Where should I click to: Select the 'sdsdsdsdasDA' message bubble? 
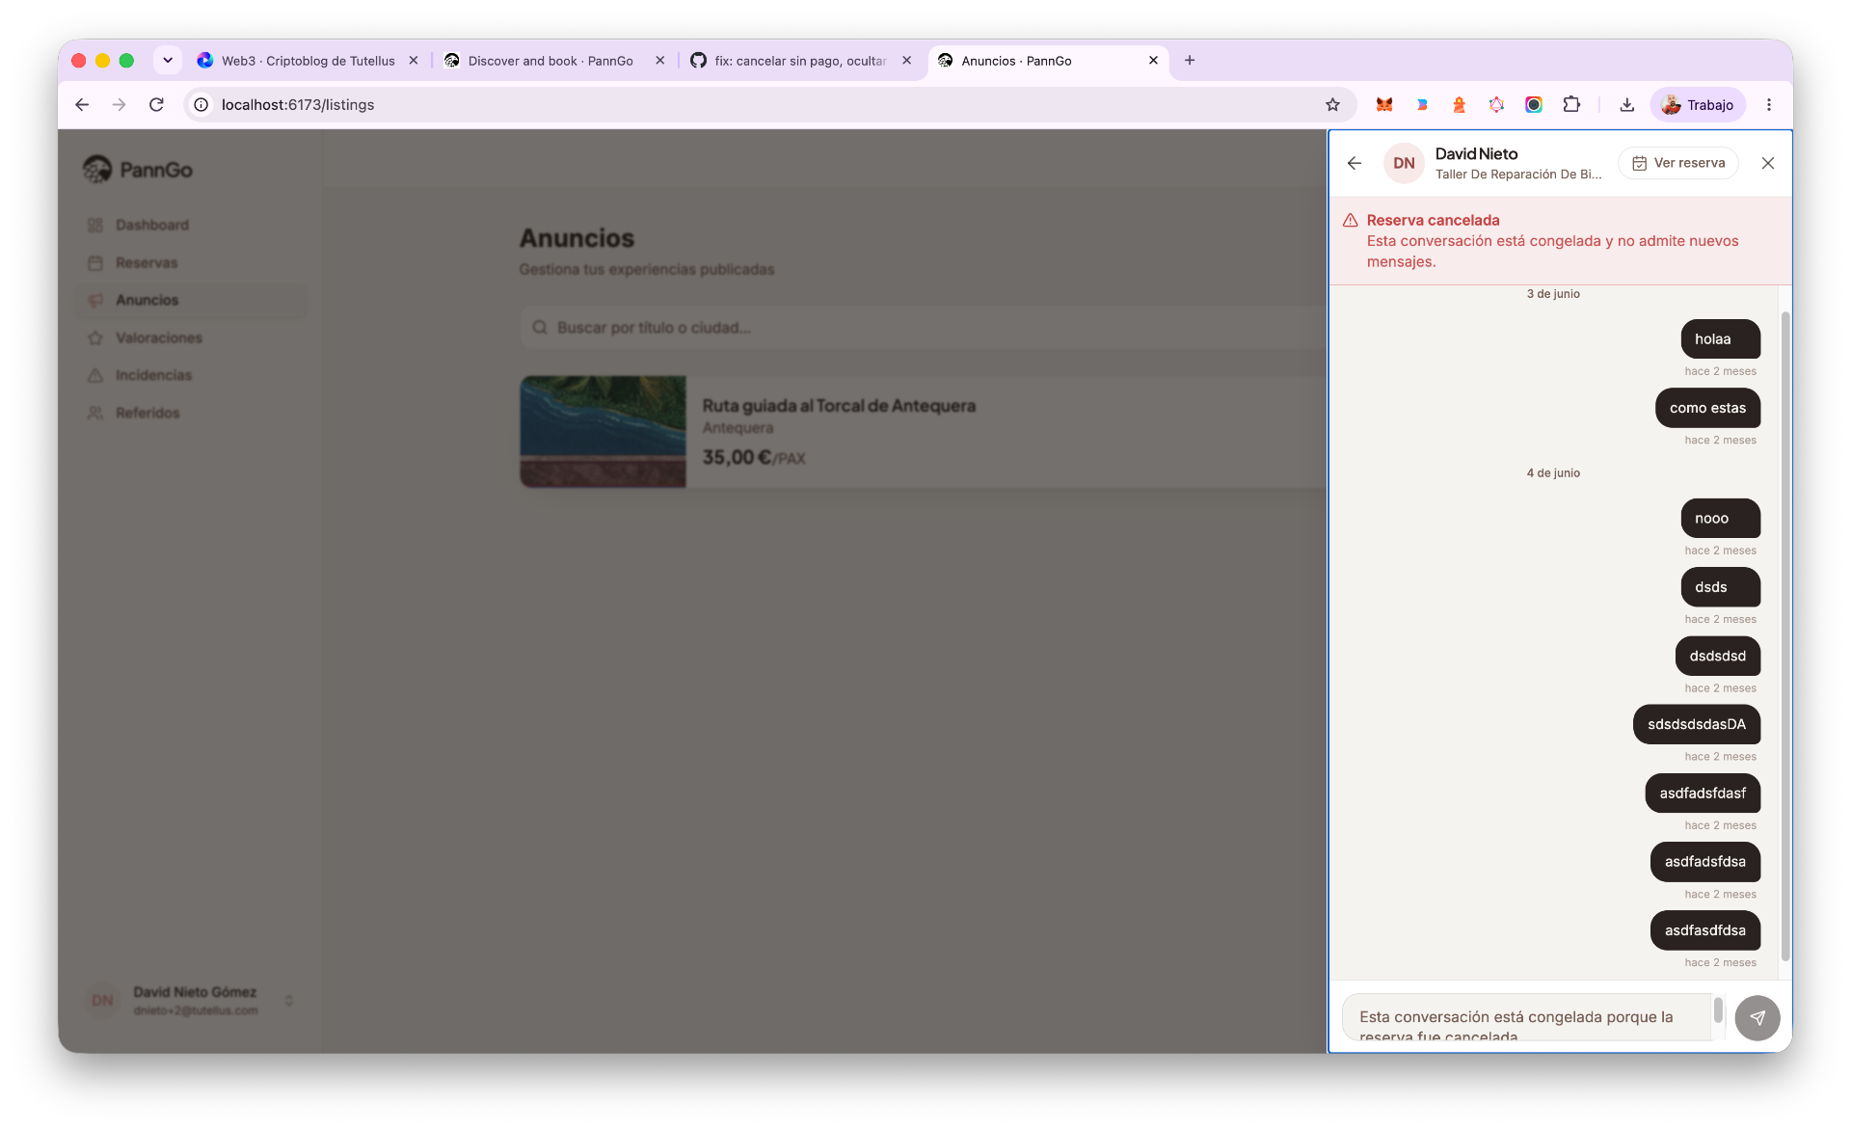(x=1697, y=724)
